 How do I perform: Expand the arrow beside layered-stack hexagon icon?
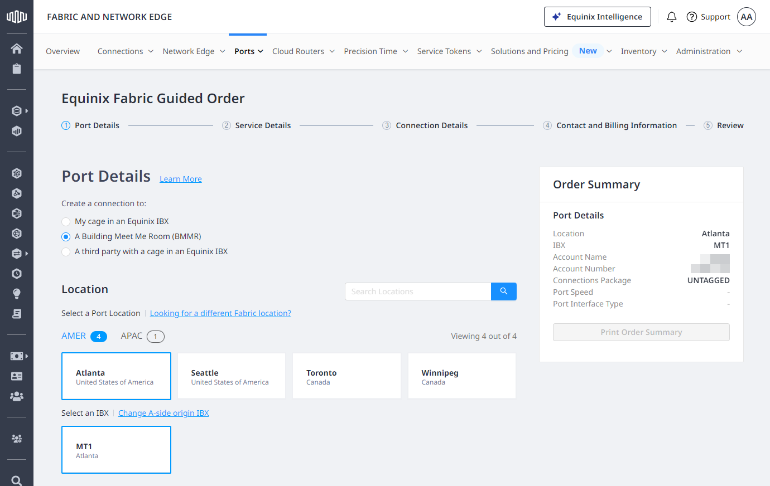coord(27,111)
